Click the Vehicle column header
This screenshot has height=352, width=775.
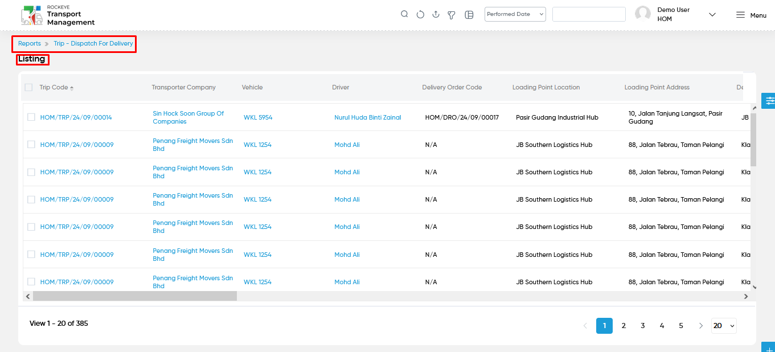click(252, 88)
